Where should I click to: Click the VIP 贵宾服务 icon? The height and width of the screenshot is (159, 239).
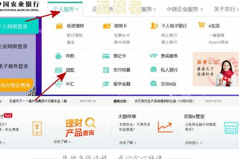153,56
